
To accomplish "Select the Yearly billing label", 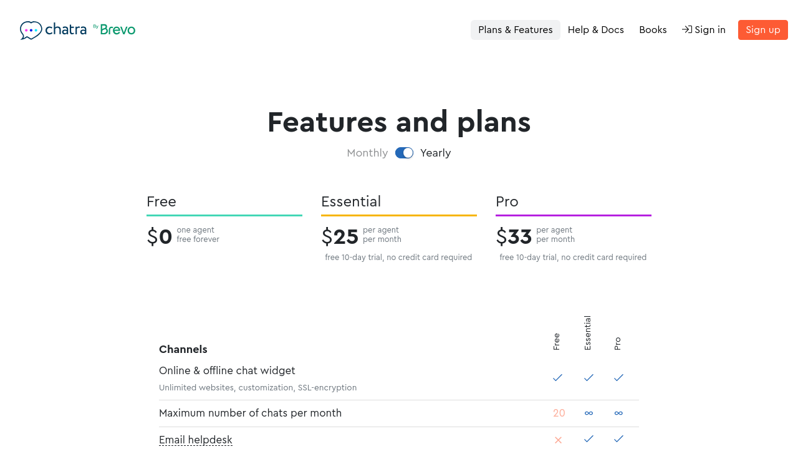I will click(435, 153).
